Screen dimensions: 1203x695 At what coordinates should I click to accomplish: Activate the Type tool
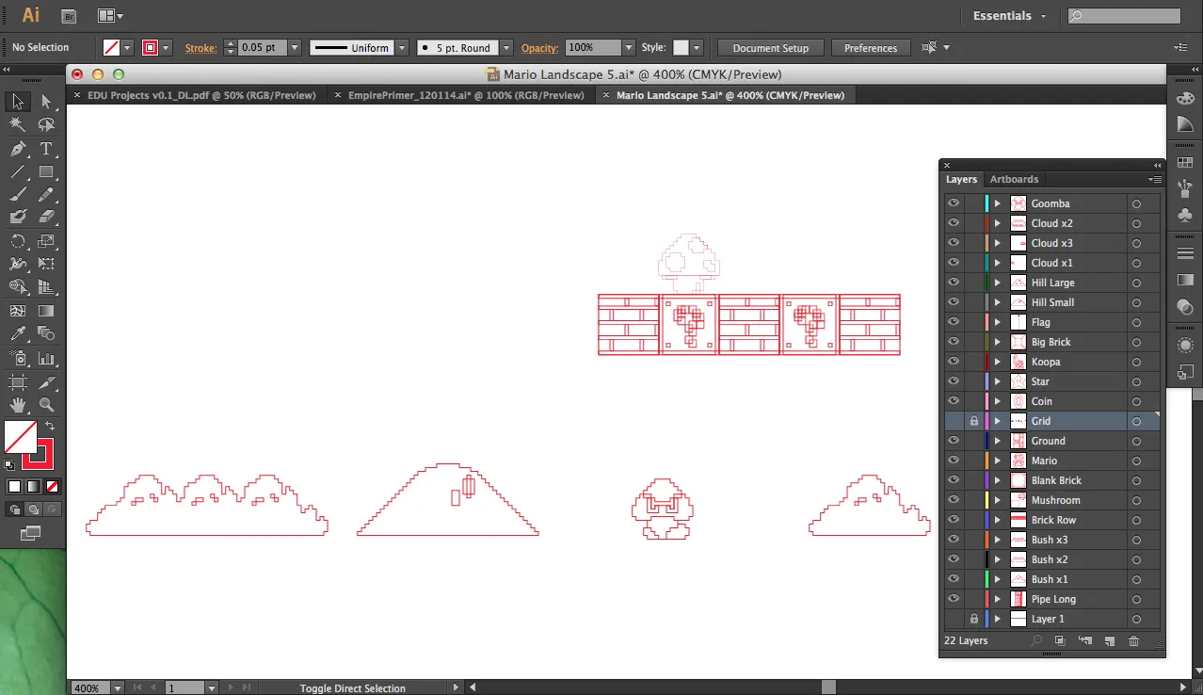click(46, 149)
